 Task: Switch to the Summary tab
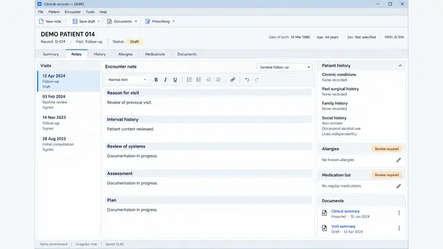coord(51,54)
